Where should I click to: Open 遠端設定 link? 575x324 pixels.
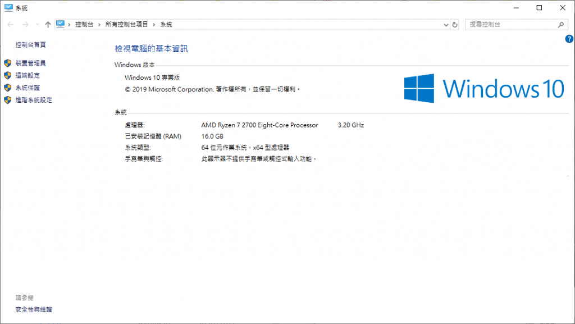tap(28, 75)
